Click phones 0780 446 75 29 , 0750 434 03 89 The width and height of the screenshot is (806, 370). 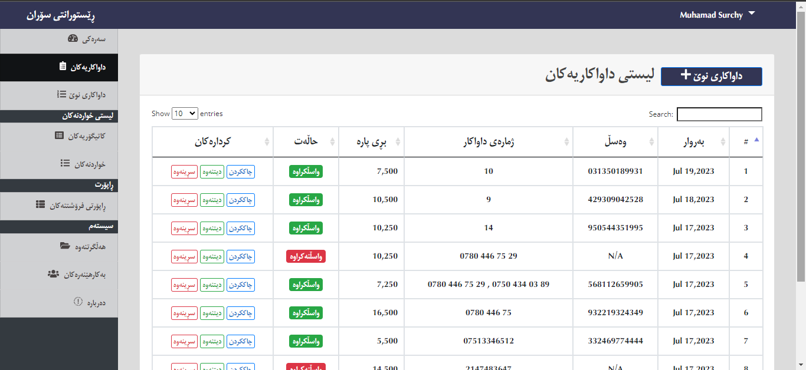click(x=489, y=285)
